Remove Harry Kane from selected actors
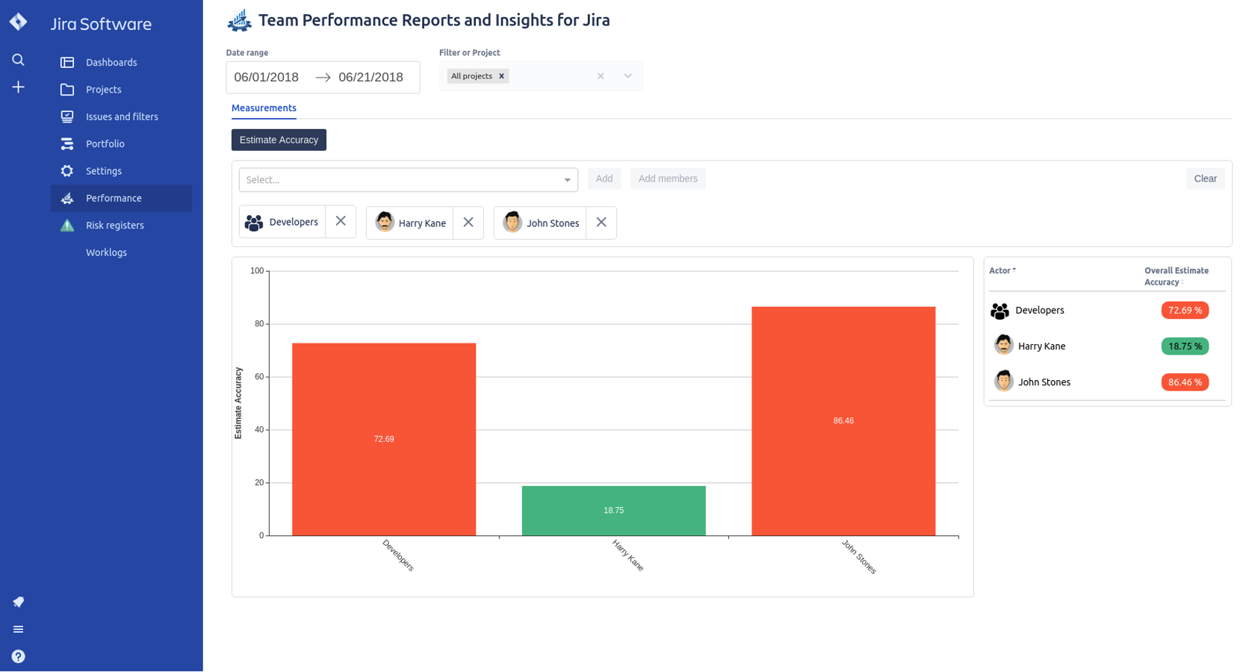1249x672 pixels. 468,222
